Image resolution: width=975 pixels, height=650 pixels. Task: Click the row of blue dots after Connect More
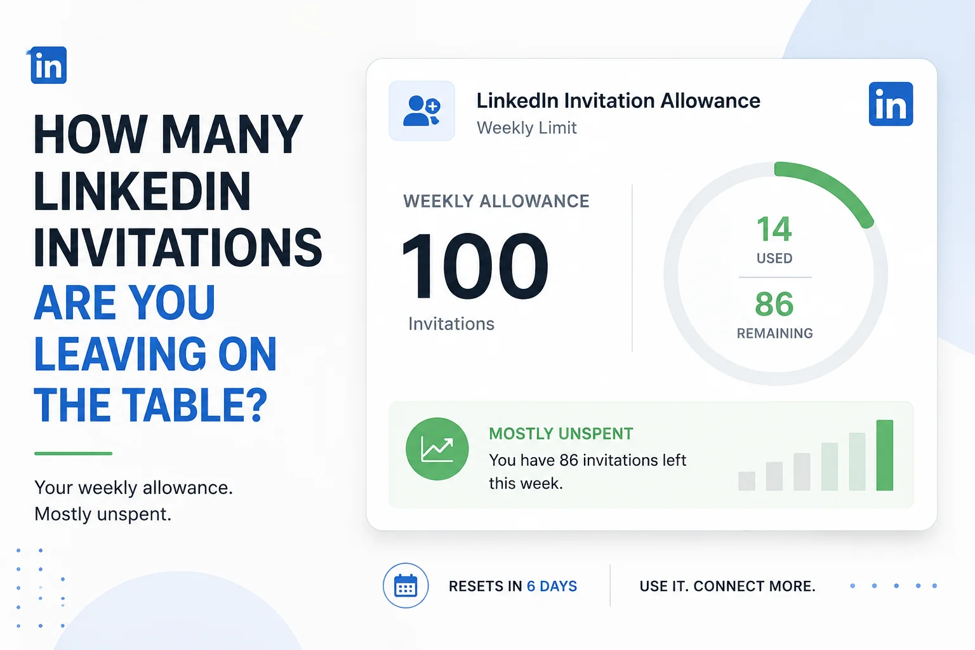(894, 586)
